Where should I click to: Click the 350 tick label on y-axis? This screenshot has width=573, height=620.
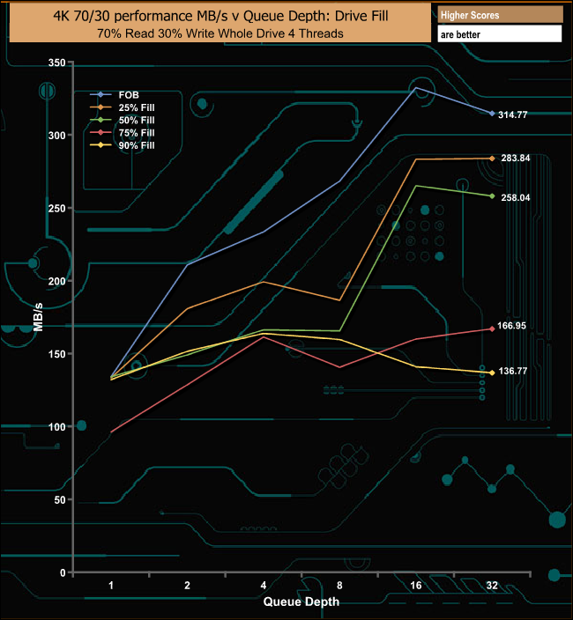55,63
